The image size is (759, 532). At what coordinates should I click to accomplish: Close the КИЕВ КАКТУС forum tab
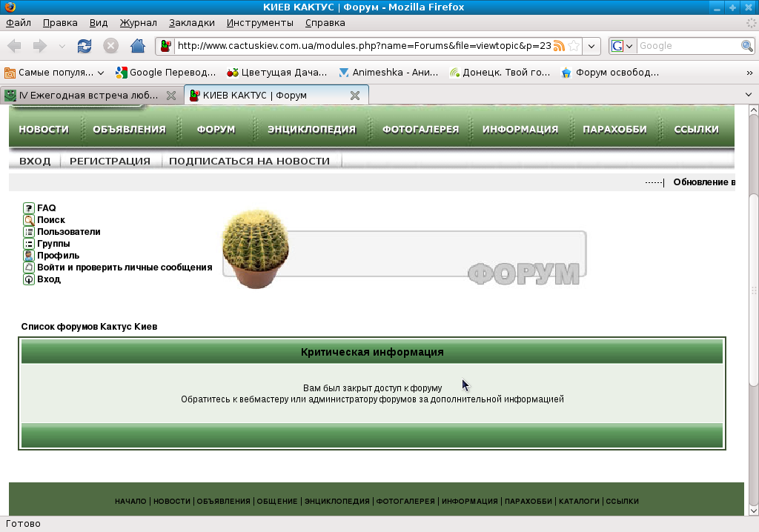(355, 96)
